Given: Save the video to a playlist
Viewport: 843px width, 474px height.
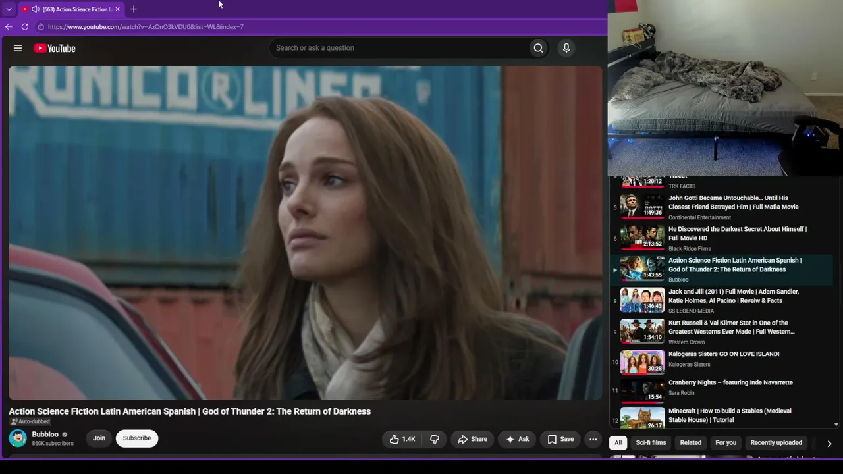Looking at the screenshot, I should pos(560,439).
